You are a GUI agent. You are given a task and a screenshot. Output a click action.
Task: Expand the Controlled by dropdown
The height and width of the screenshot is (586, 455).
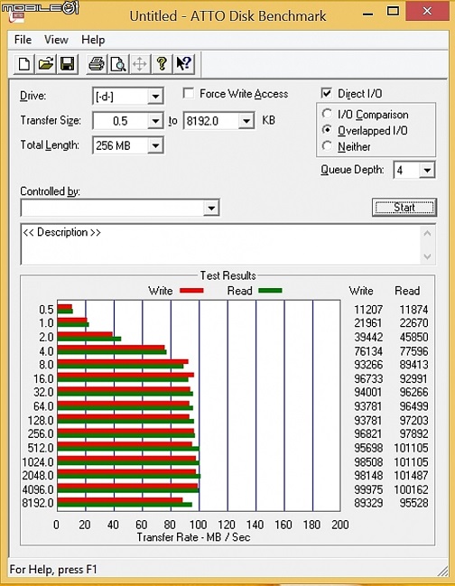pyautogui.click(x=211, y=208)
